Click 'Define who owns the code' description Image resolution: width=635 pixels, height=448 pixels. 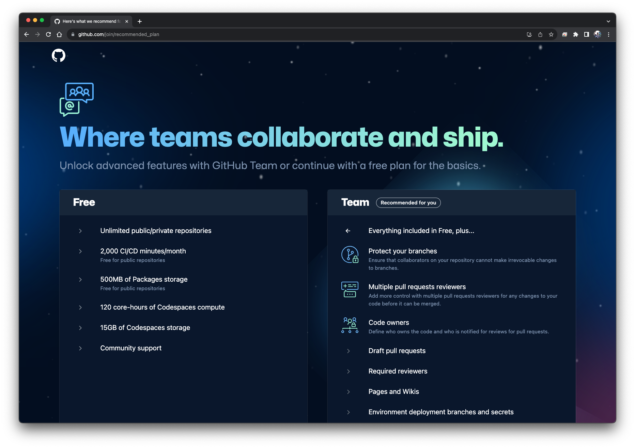459,332
